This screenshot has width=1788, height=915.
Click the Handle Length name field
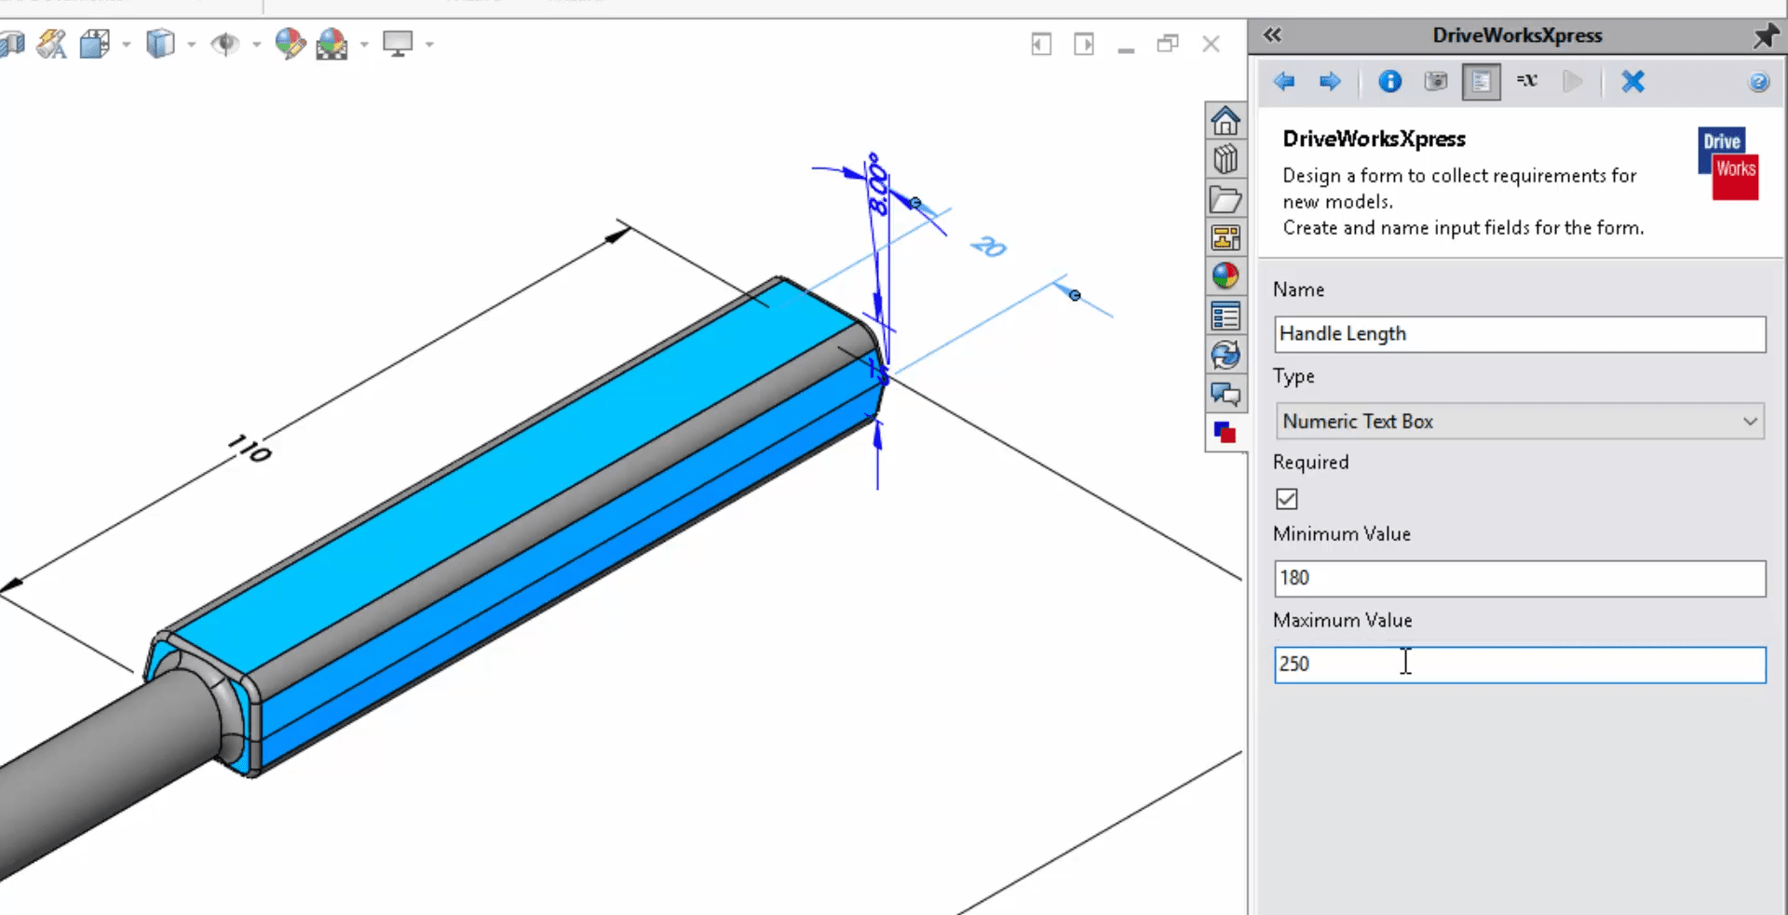(x=1519, y=334)
